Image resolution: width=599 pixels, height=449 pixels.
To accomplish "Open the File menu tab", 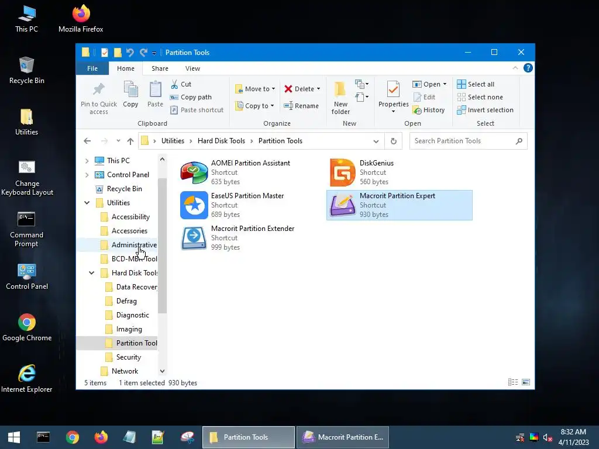I will 92,68.
